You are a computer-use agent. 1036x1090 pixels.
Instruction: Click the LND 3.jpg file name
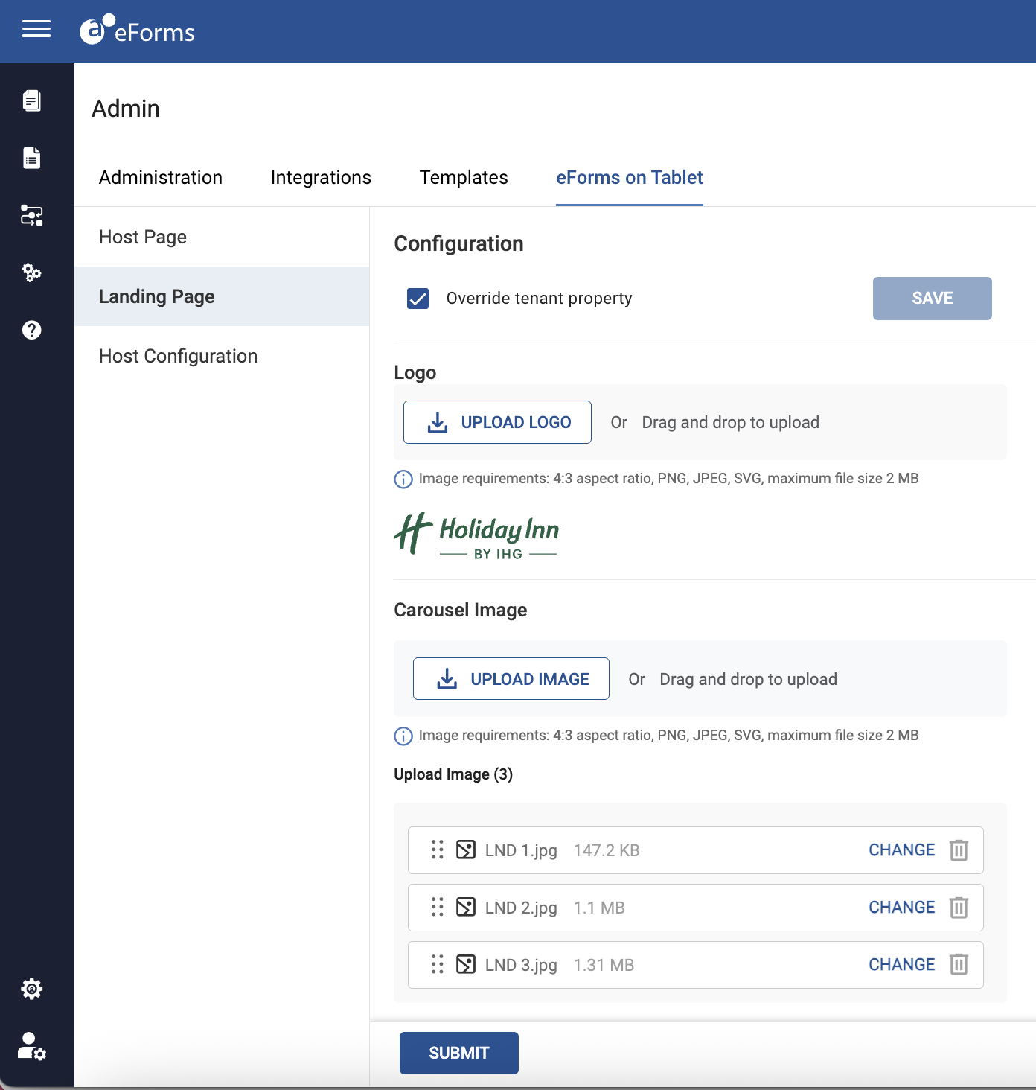click(x=521, y=965)
